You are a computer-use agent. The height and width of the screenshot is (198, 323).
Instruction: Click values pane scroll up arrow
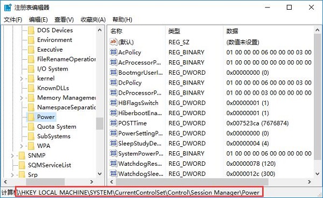pos(317,30)
